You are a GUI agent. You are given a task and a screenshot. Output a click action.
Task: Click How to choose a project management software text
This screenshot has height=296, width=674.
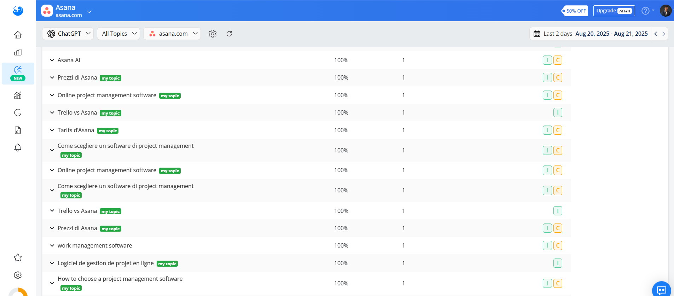[x=120, y=279]
